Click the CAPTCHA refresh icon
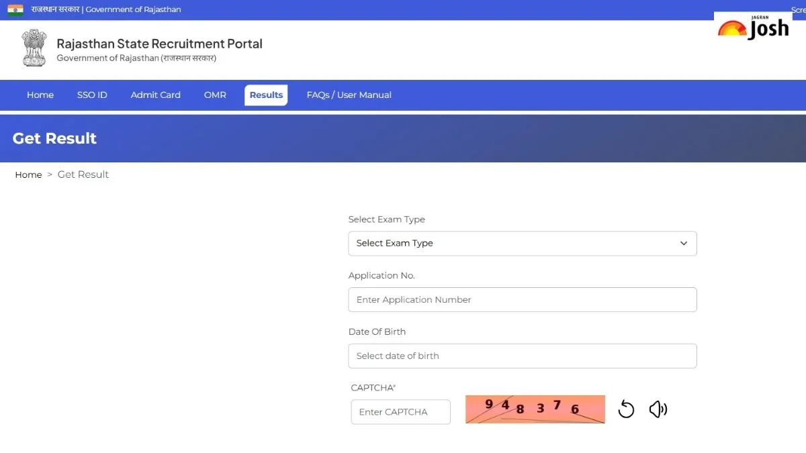Image resolution: width=806 pixels, height=453 pixels. tap(626, 409)
